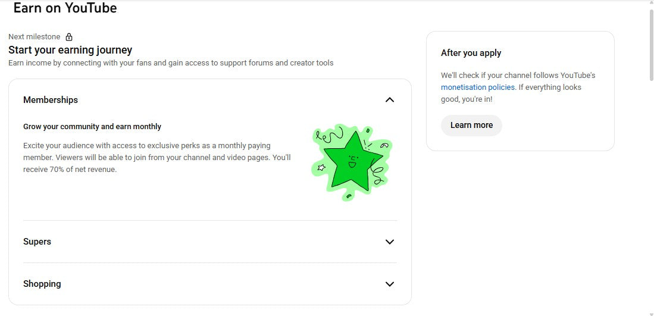Click the Next milestone label text
Screen dimensions: 654x316
tap(34, 37)
